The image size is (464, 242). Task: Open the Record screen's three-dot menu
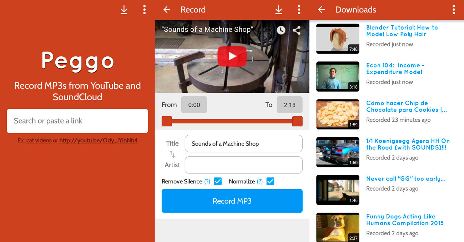click(x=299, y=10)
